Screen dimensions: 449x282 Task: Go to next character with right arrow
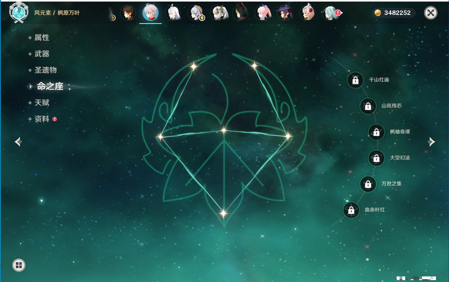point(431,142)
